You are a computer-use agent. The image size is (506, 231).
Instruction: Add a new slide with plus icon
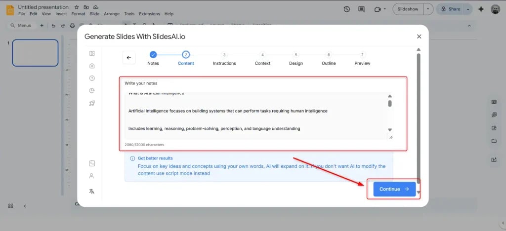42,26
